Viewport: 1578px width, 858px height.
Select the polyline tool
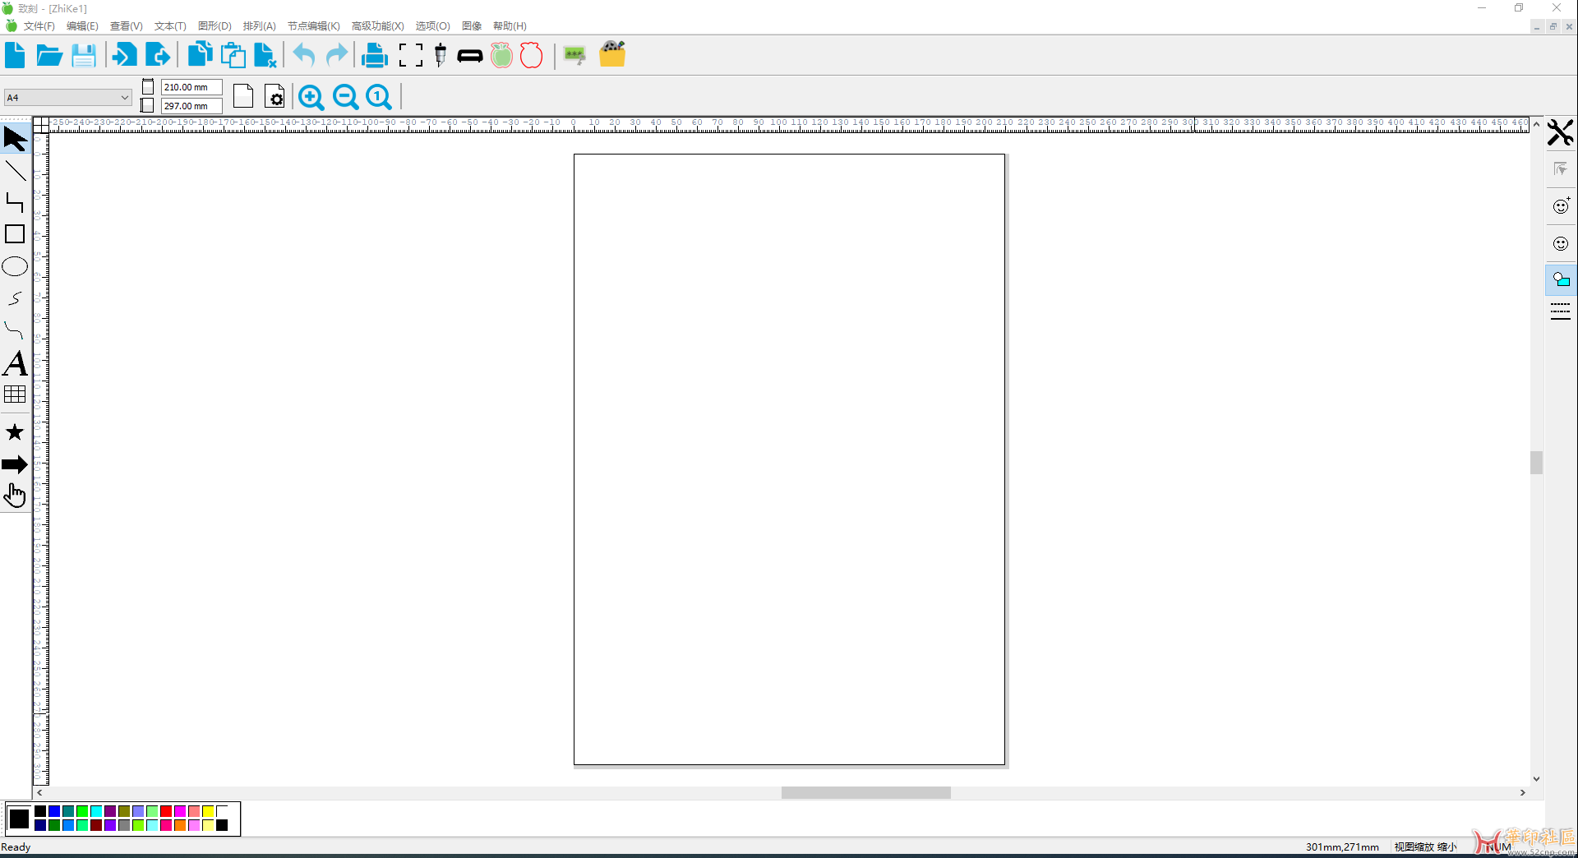pos(15,202)
